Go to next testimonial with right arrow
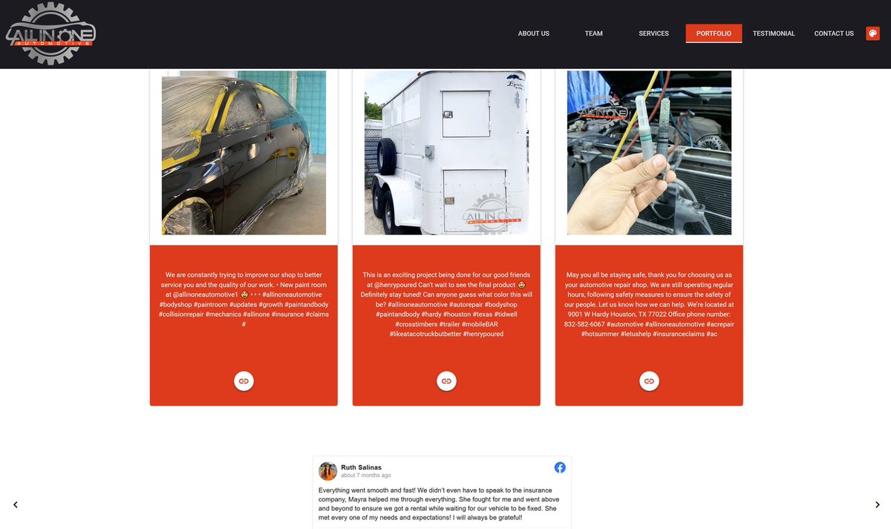The image size is (891, 529). tap(877, 505)
